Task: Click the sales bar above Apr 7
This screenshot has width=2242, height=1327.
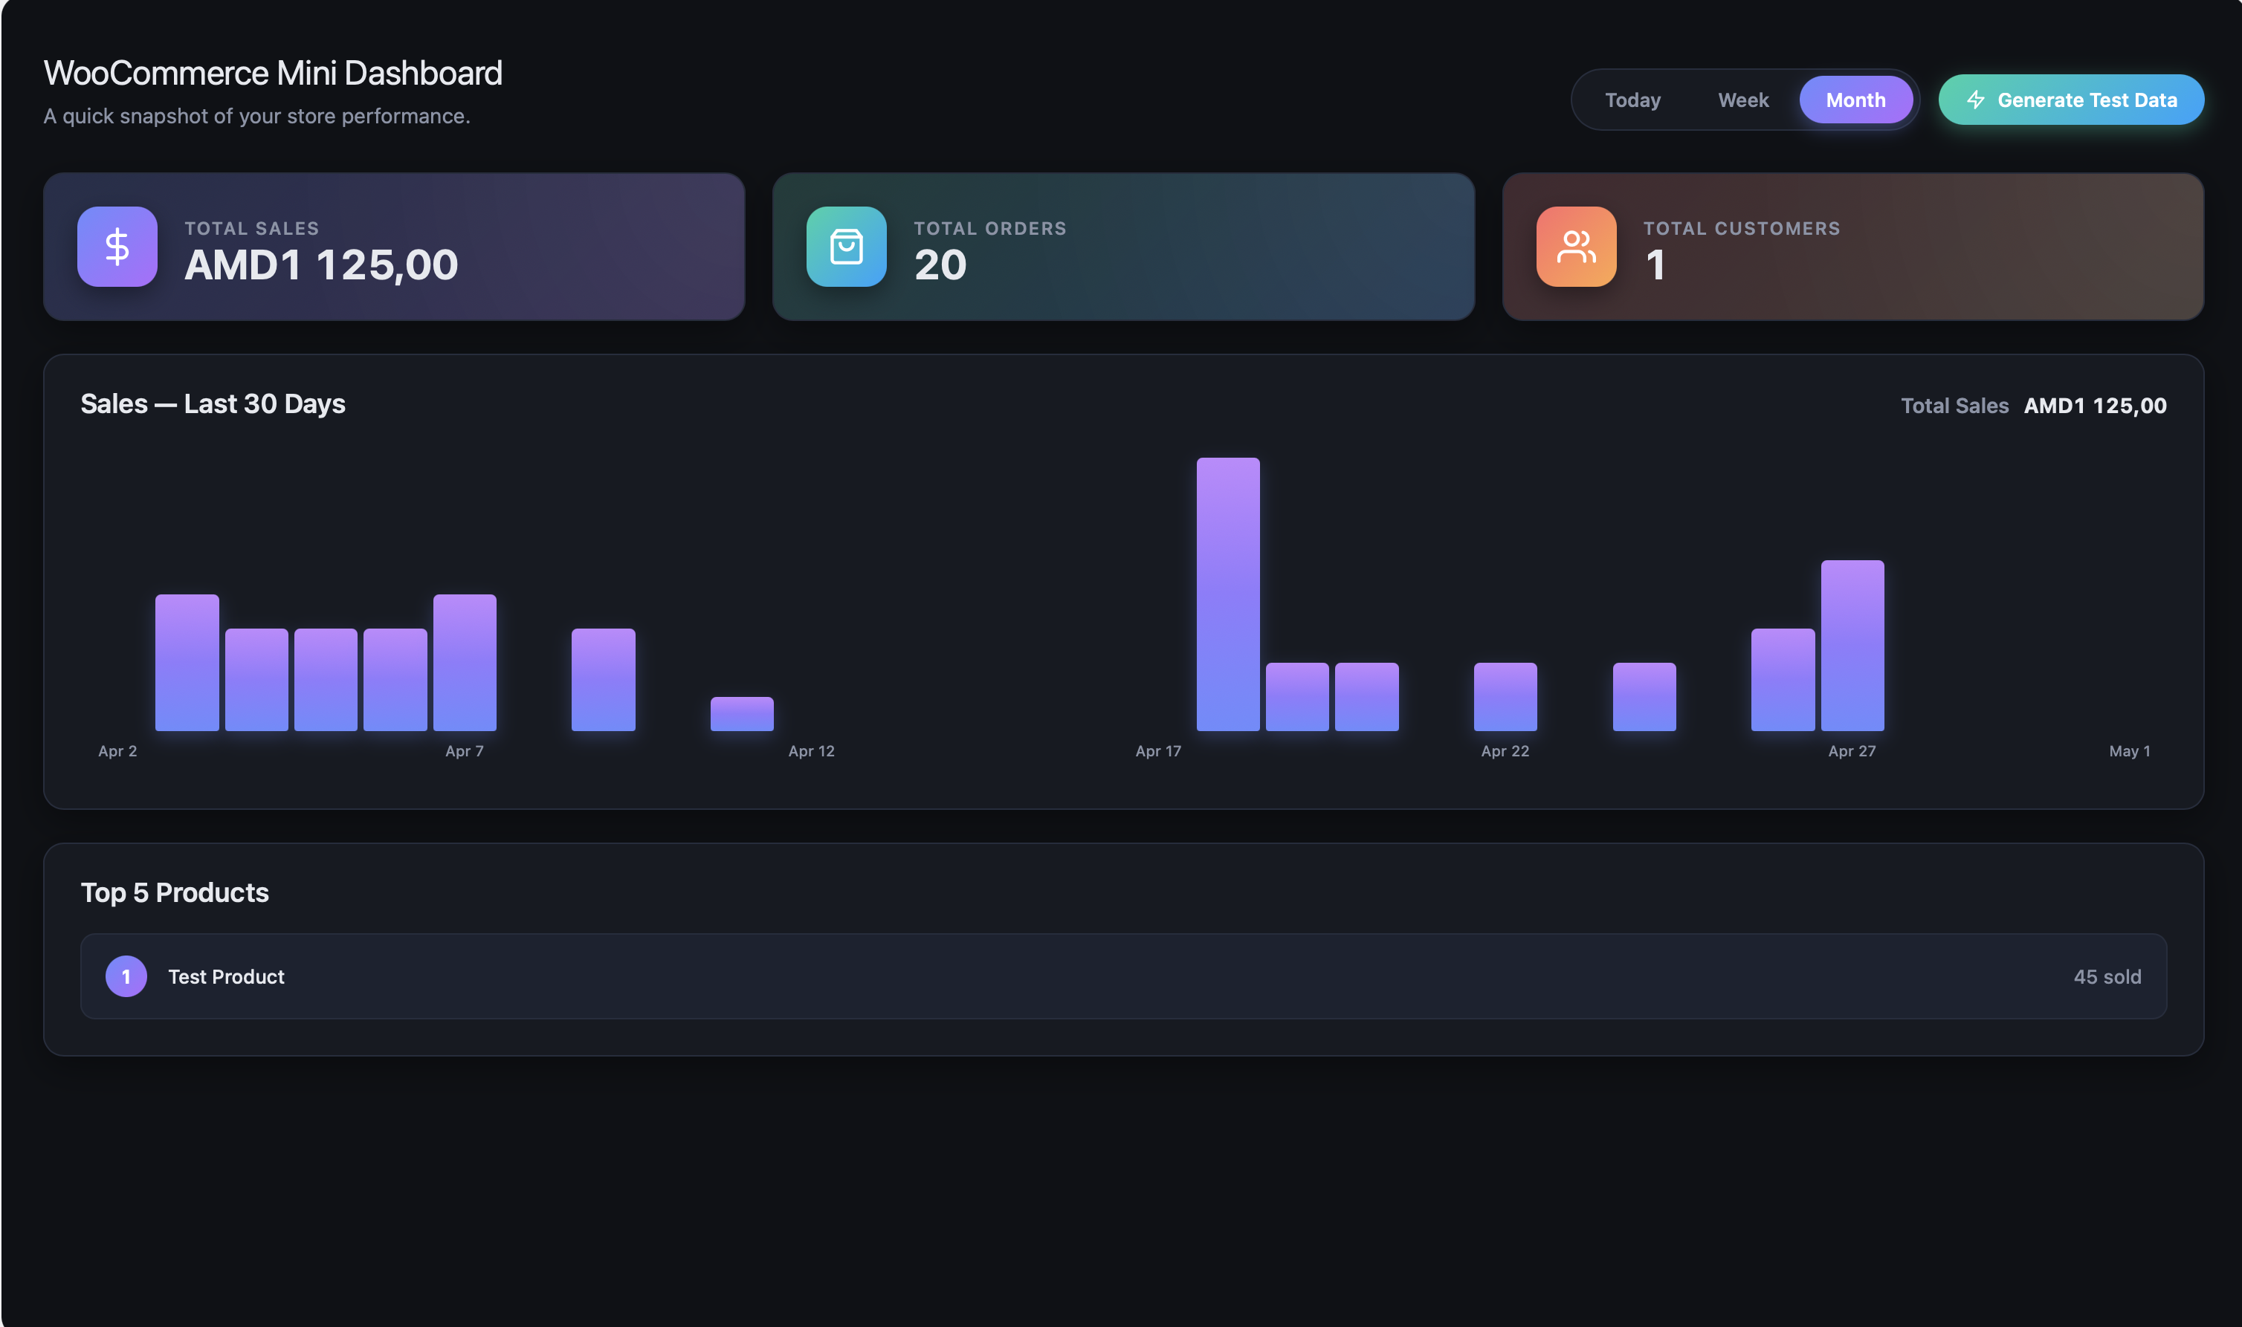Action: pos(465,663)
